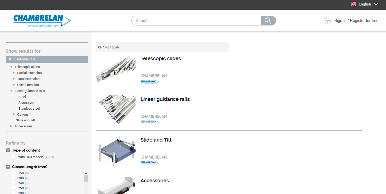Check the 150 closed length filter

point(13,173)
